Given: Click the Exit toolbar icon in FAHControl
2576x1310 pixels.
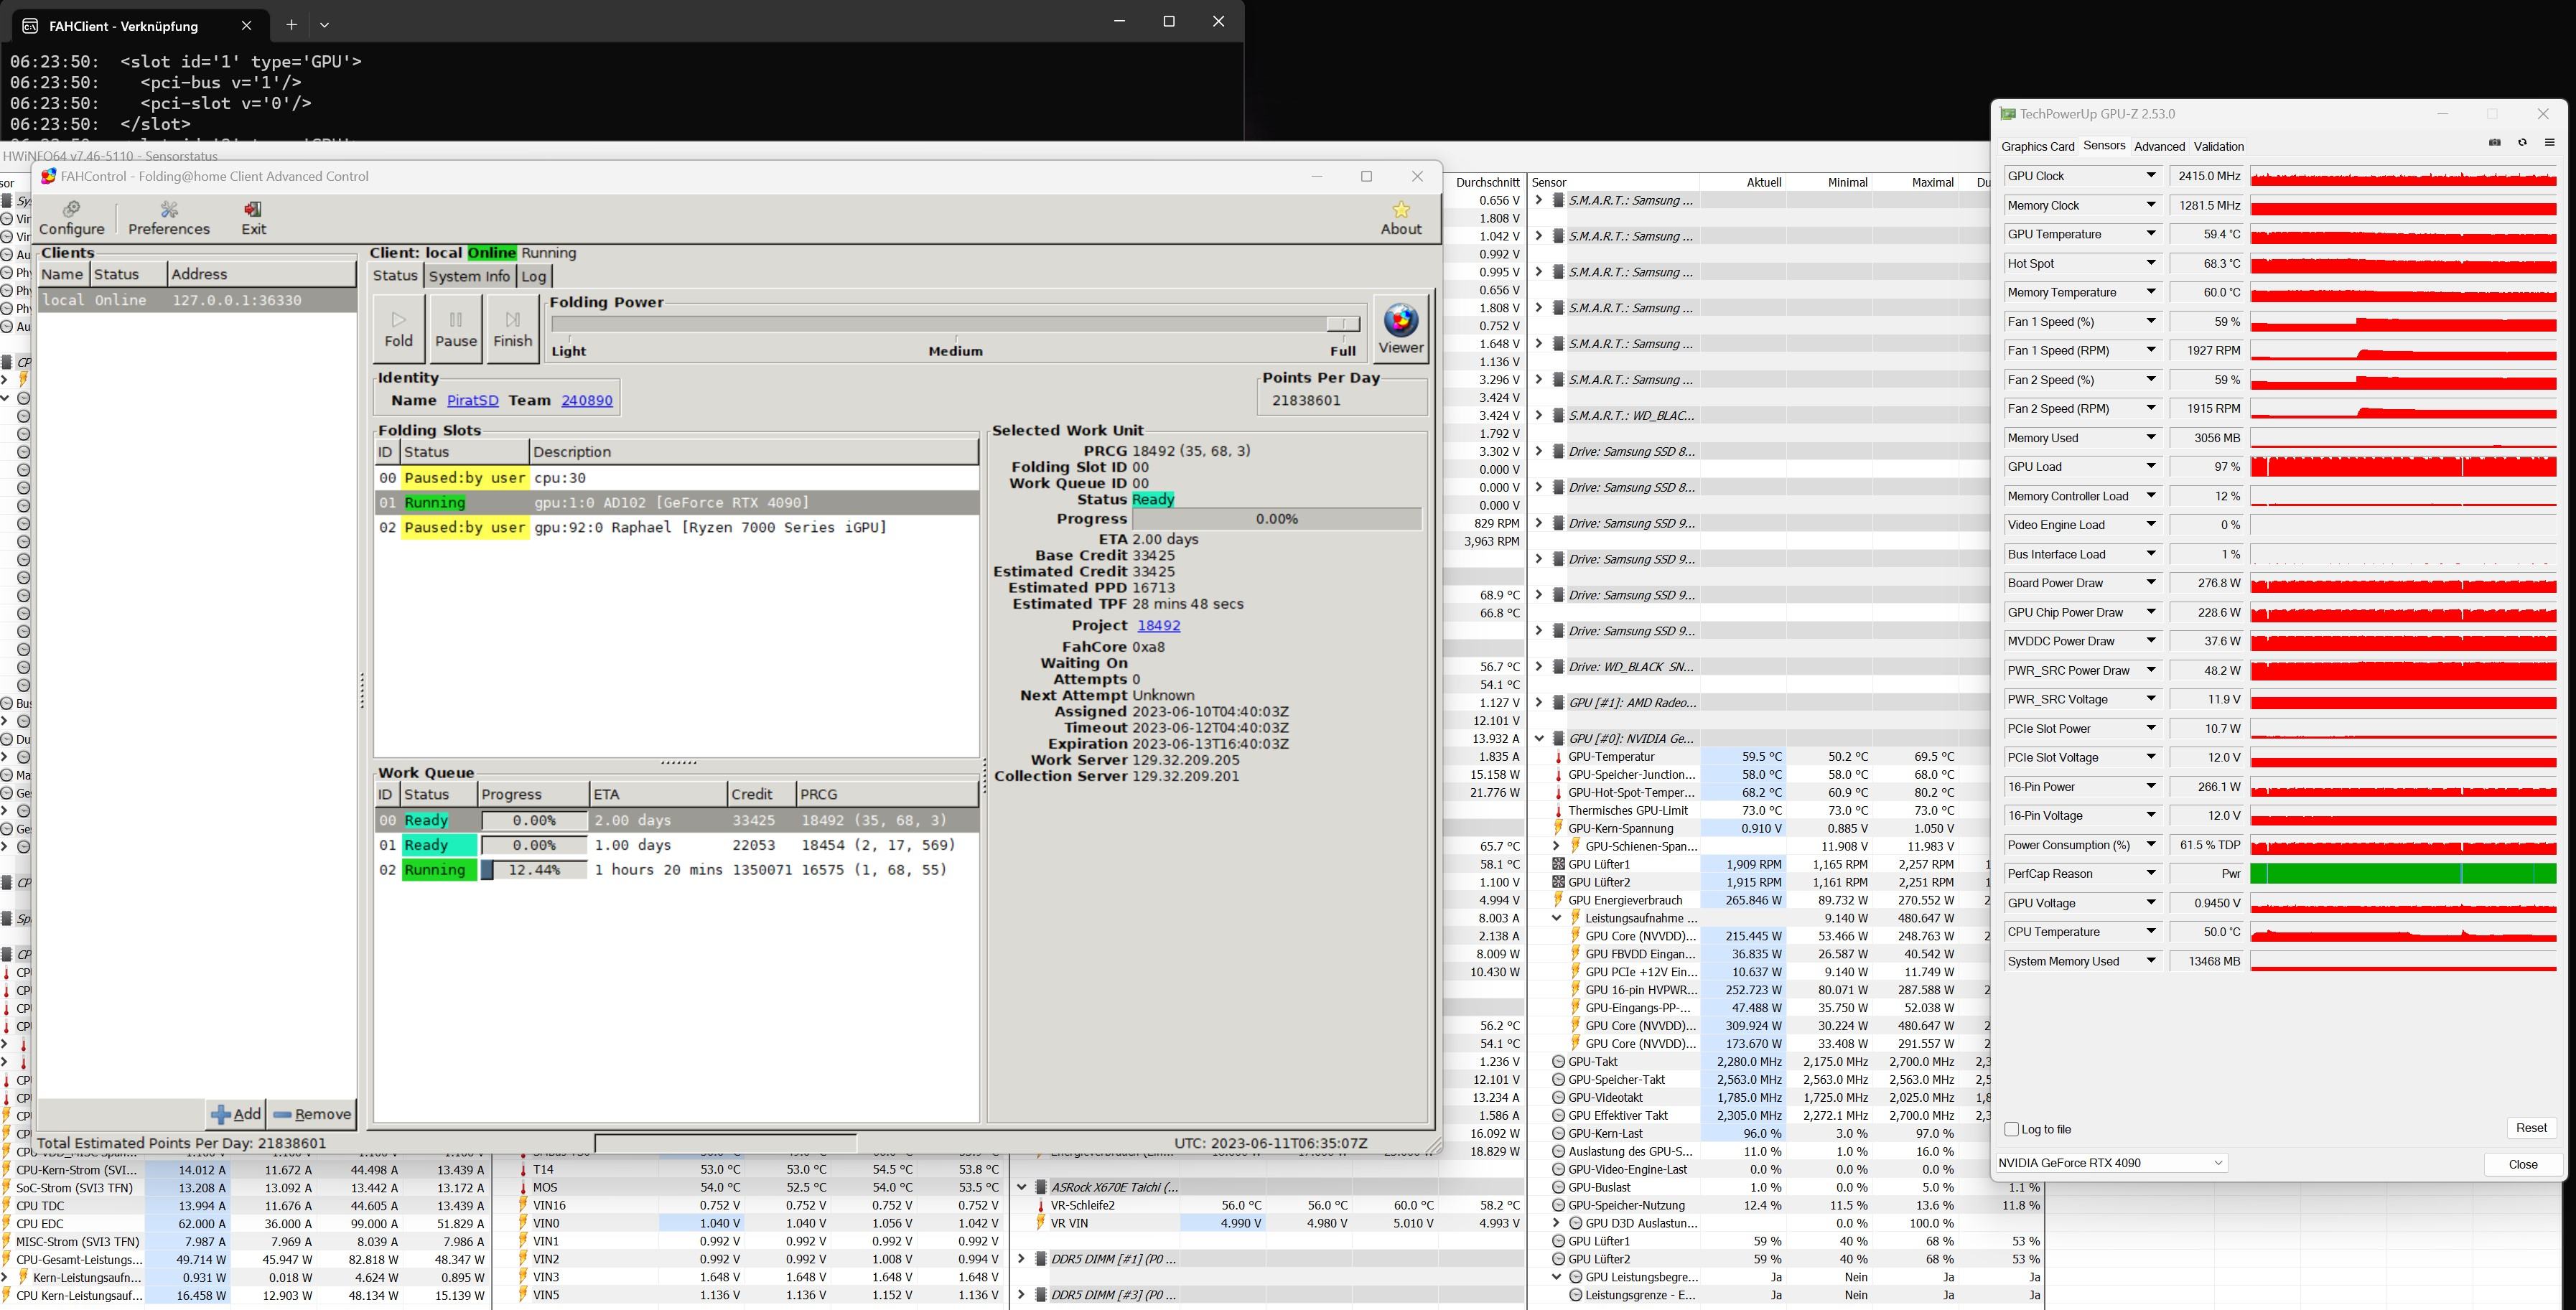Looking at the screenshot, I should coord(254,217).
